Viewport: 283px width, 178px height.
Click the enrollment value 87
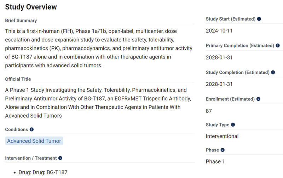[x=209, y=111]
